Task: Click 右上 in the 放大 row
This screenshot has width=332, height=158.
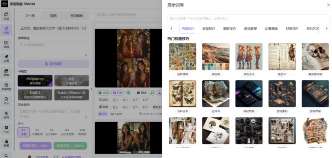Action: click(x=125, y=100)
